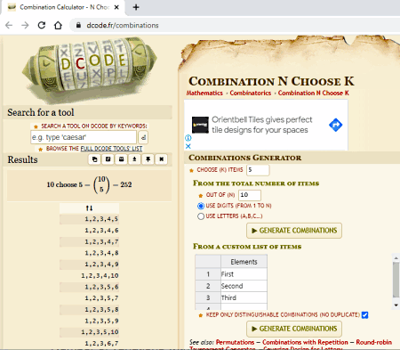The image size is (400, 350).
Task: Click combination row 1,2,3,4,9
Action: click(x=89, y=265)
